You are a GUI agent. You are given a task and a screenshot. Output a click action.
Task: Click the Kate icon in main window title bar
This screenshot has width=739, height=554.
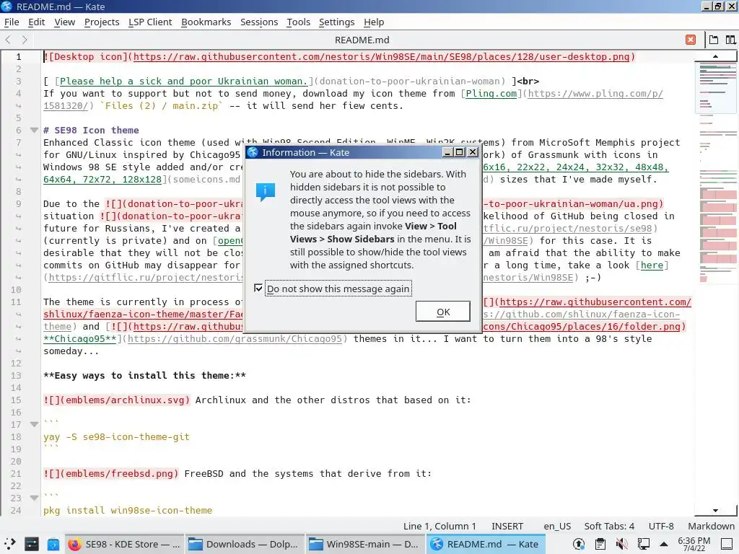tap(6, 6)
